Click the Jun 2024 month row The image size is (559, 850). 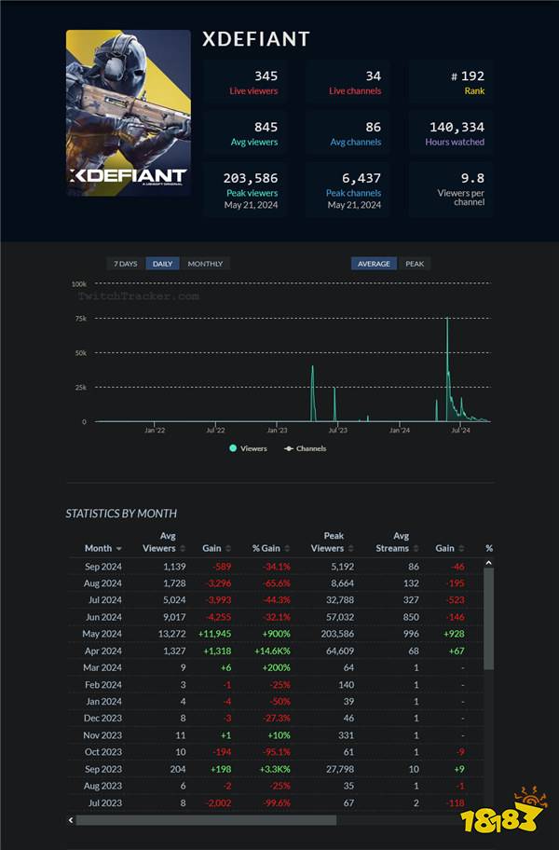click(x=275, y=617)
